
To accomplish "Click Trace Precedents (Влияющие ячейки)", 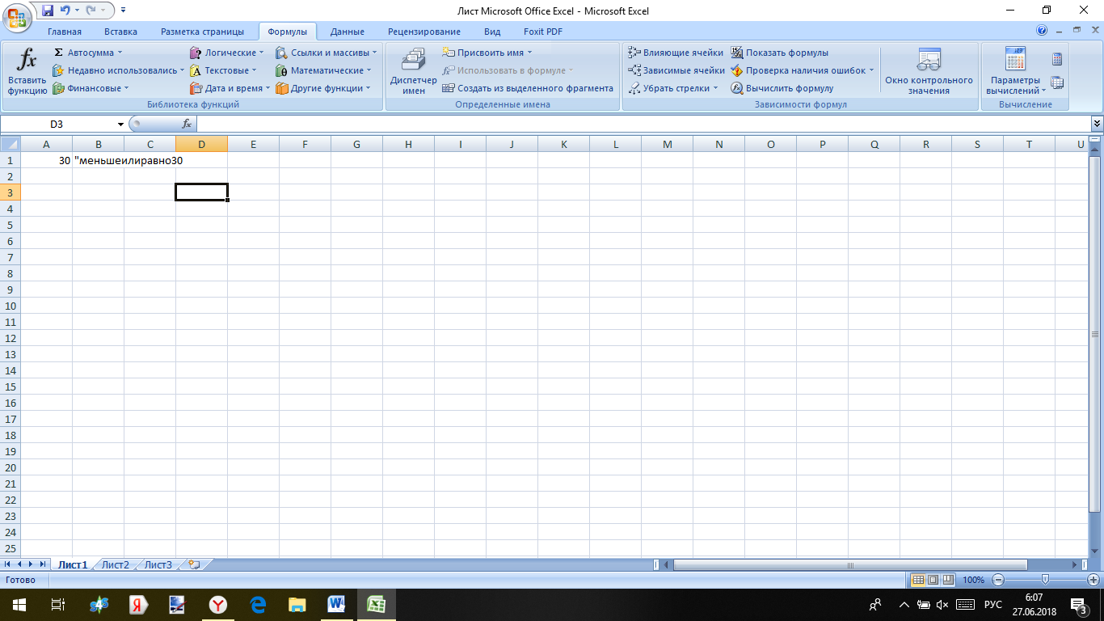I will coord(676,53).
